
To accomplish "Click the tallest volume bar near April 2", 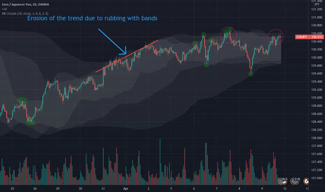I will click(x=160, y=162).
